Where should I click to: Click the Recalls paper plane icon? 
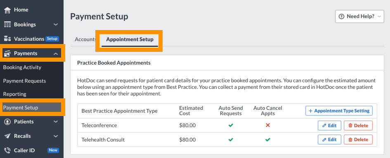[7, 136]
